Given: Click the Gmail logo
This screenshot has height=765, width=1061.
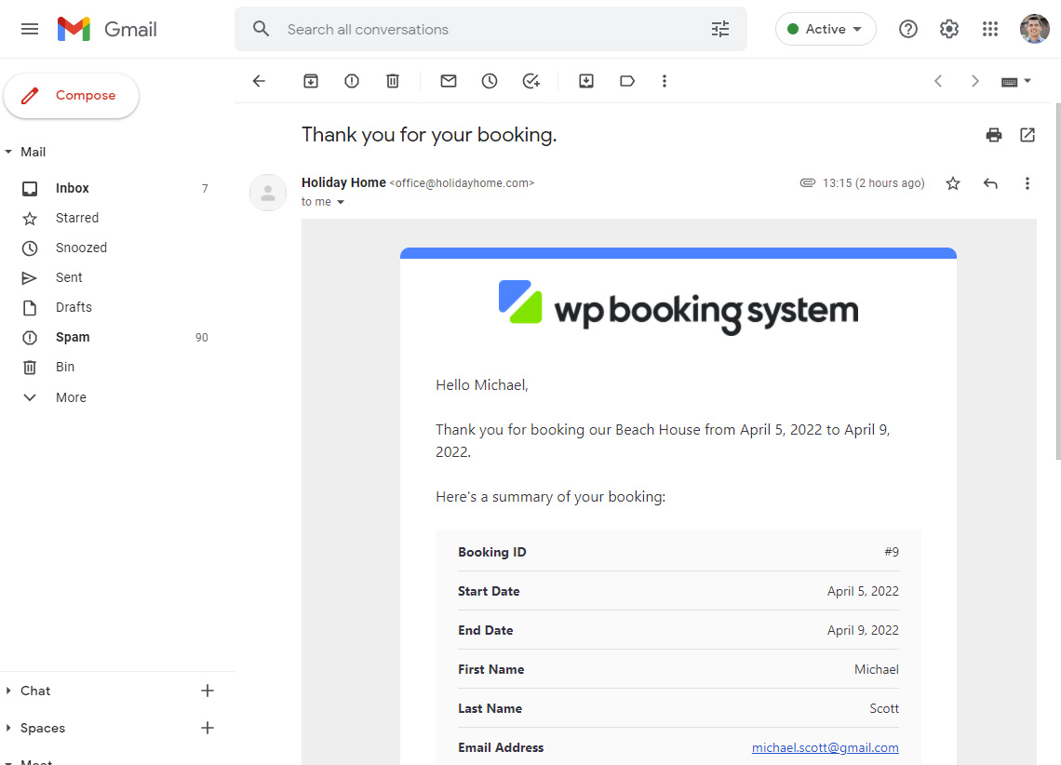Looking at the screenshot, I should 108,29.
